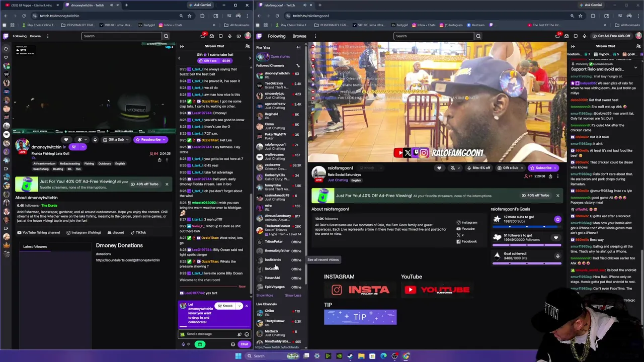Screen dimensions: 644x362
Task: Click Twitch home logo in left window
Action: (x=6, y=36)
